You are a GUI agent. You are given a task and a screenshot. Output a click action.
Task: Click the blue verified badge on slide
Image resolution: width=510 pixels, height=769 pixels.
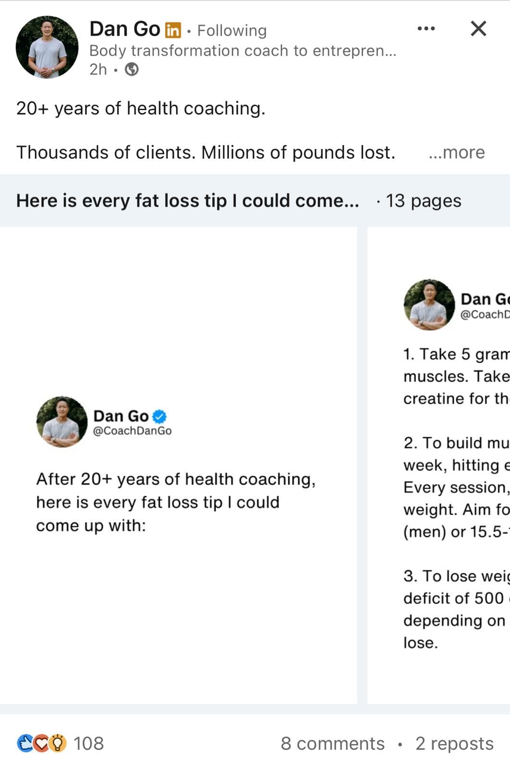point(159,416)
